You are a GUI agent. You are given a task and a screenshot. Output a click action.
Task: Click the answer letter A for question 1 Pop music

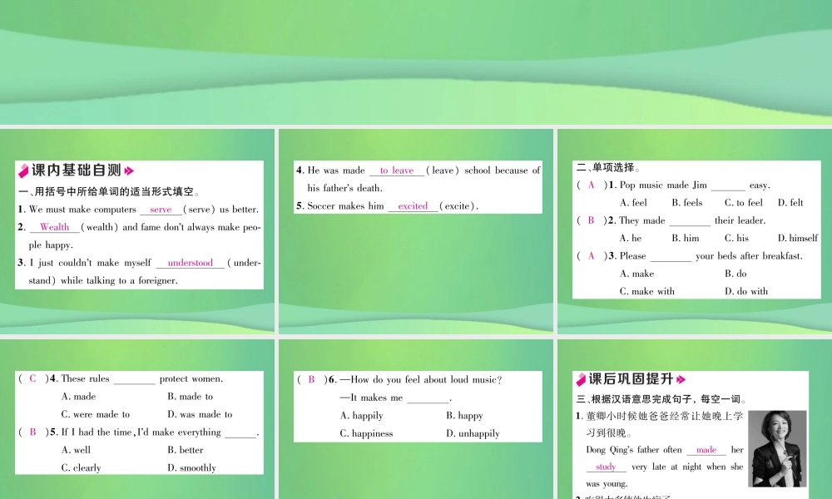tap(591, 185)
